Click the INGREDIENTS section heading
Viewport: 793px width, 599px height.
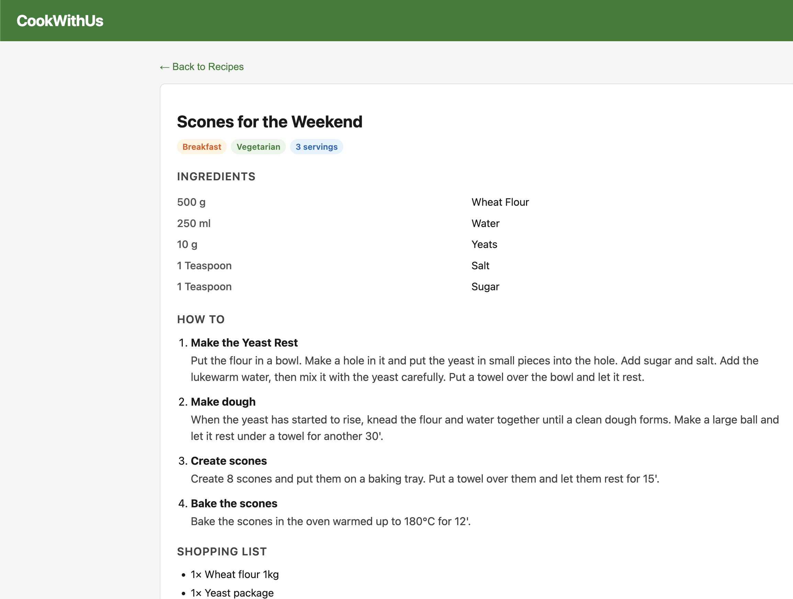coord(216,176)
